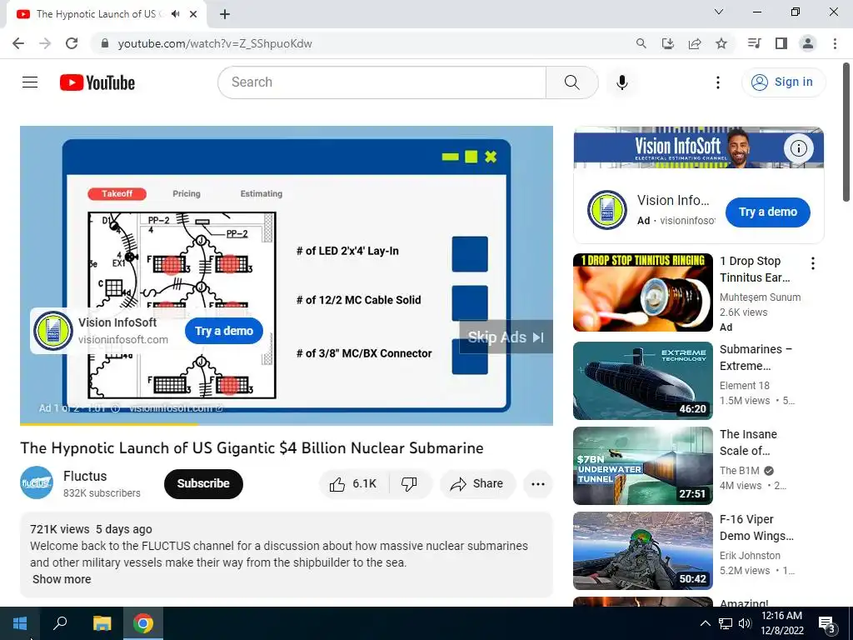Bookmark this page with the star
853x640 pixels.
tap(721, 43)
